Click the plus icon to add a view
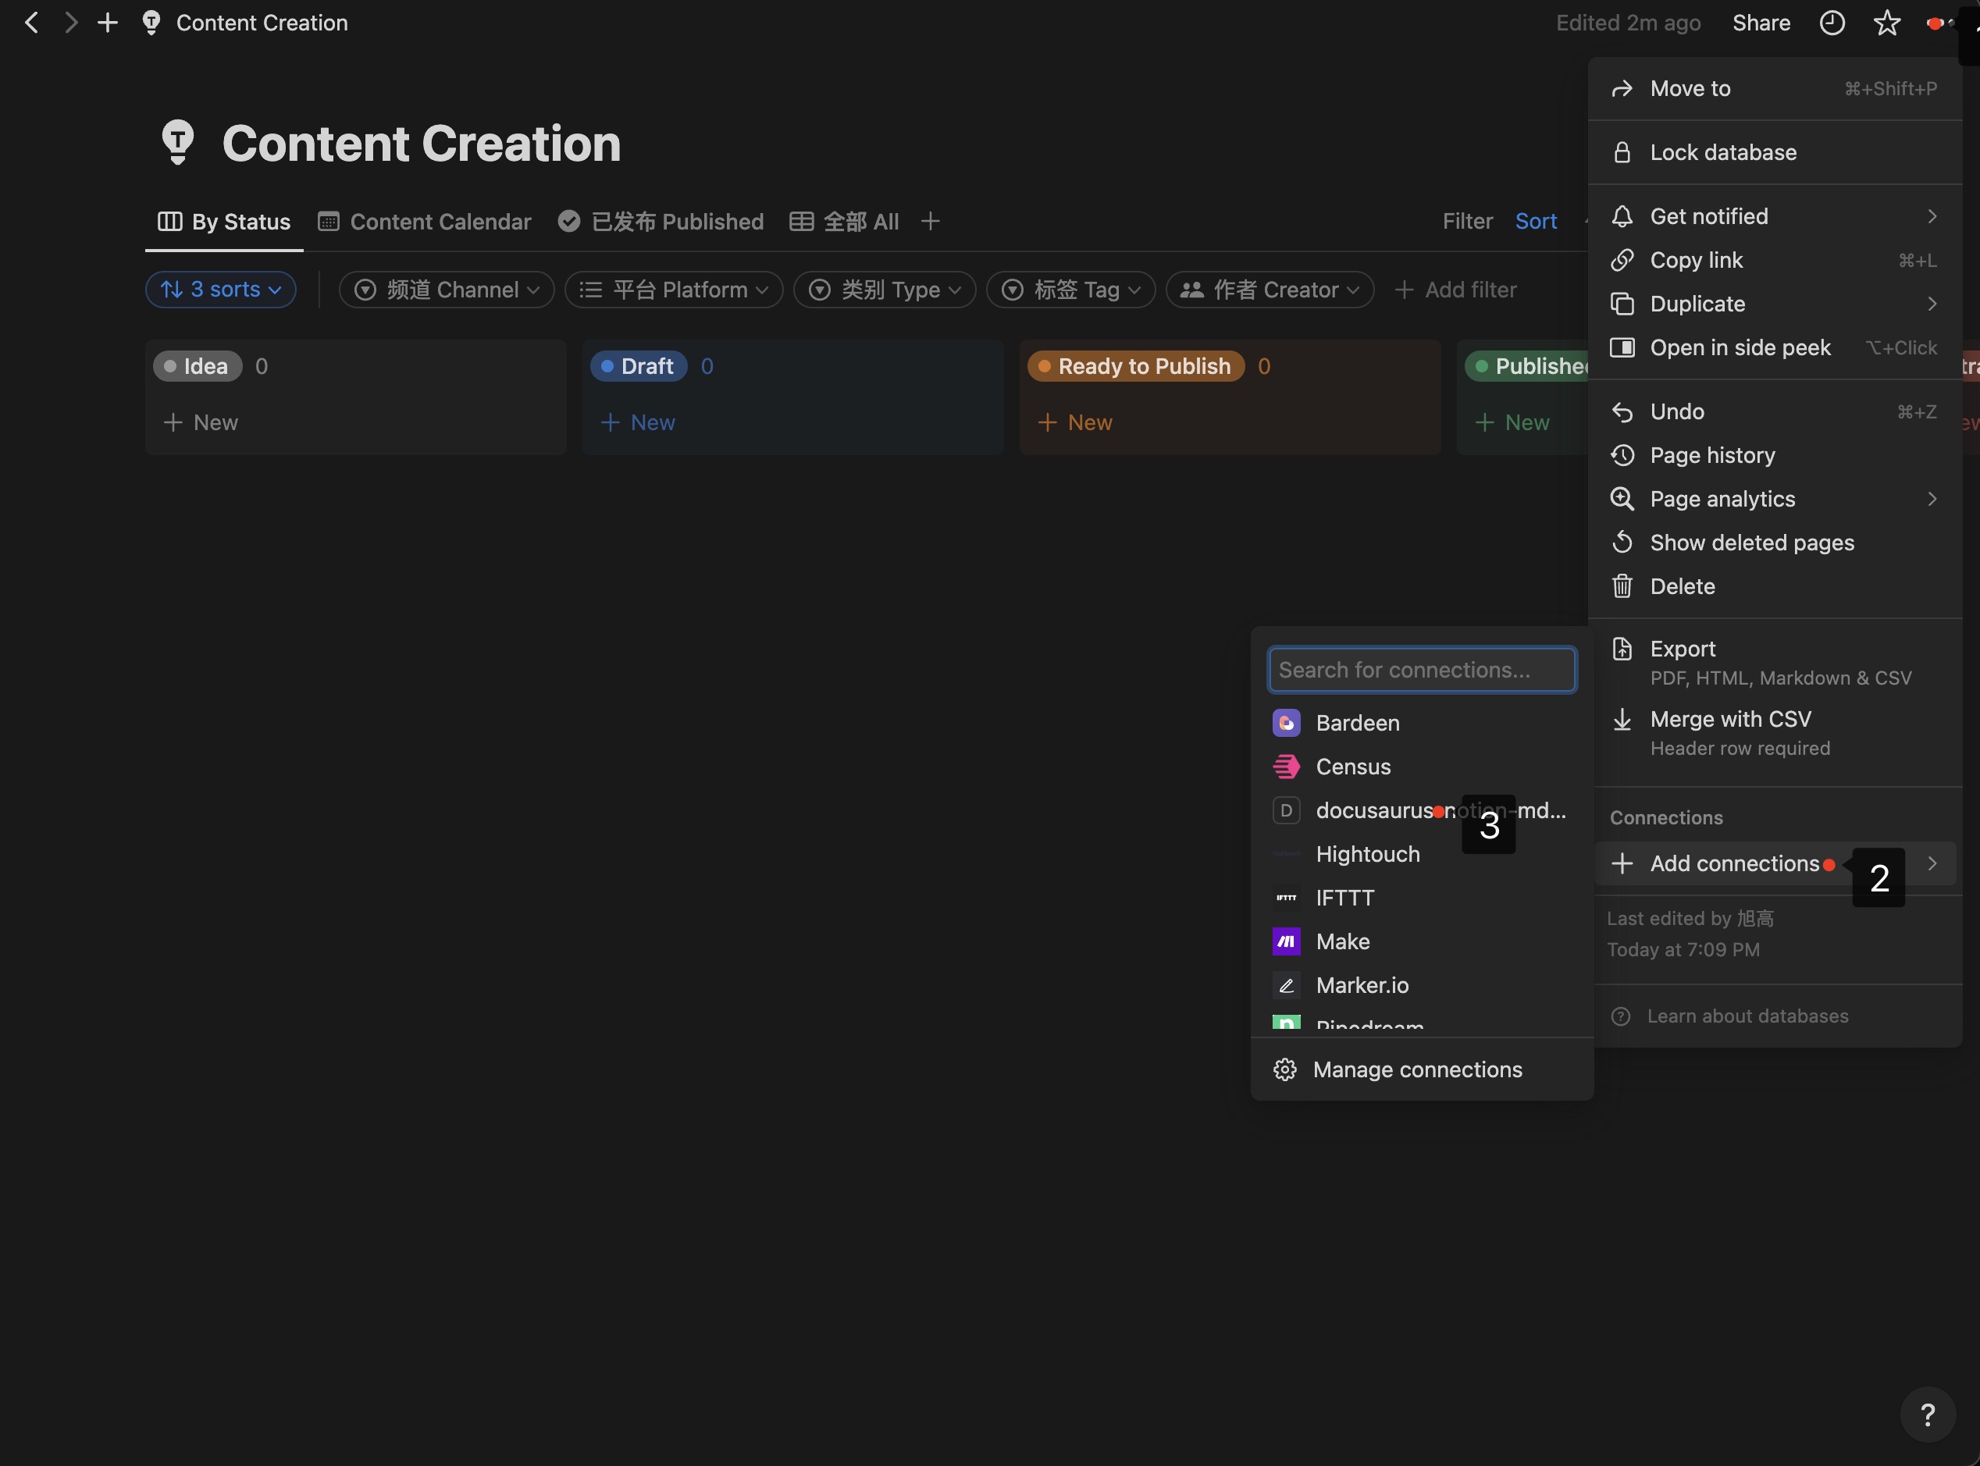 [x=930, y=221]
